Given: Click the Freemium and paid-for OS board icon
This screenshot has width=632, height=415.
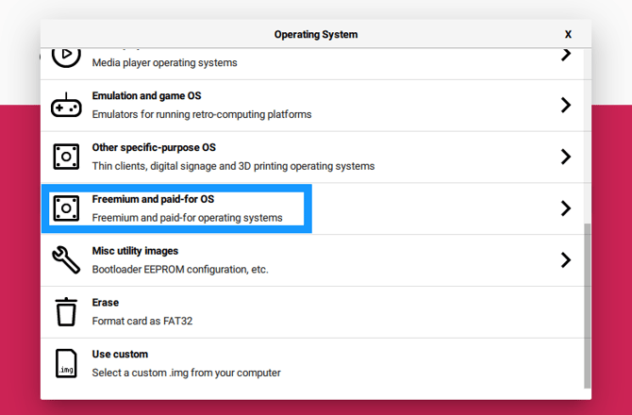Looking at the screenshot, I should click(66, 208).
